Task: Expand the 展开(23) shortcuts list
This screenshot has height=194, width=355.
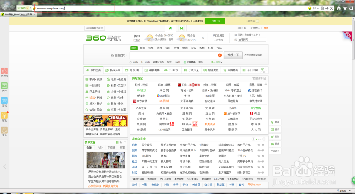Action: 217,62
